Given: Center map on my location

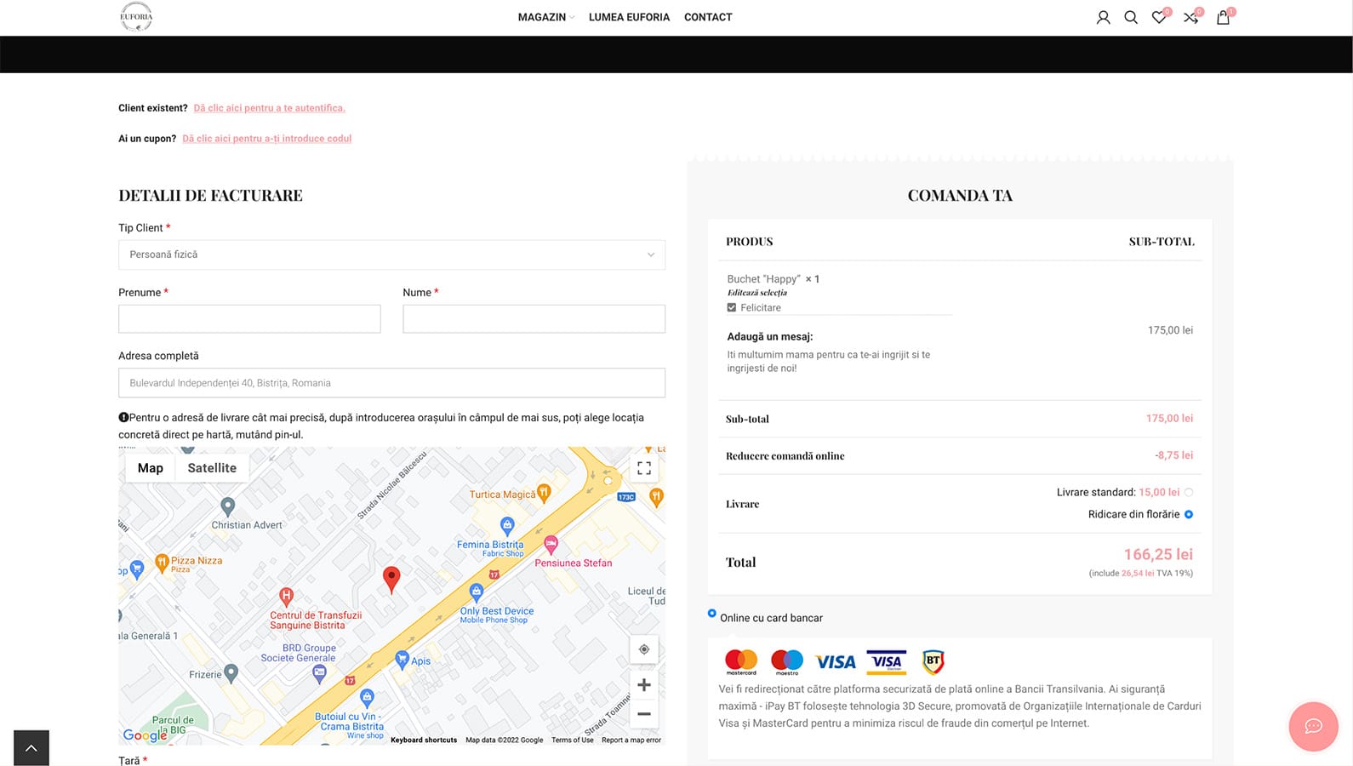Looking at the screenshot, I should (644, 649).
